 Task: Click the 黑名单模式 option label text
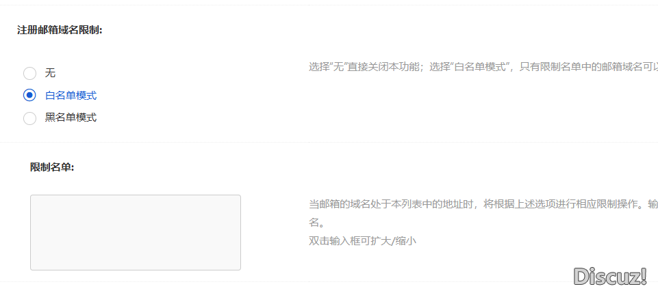coord(71,118)
